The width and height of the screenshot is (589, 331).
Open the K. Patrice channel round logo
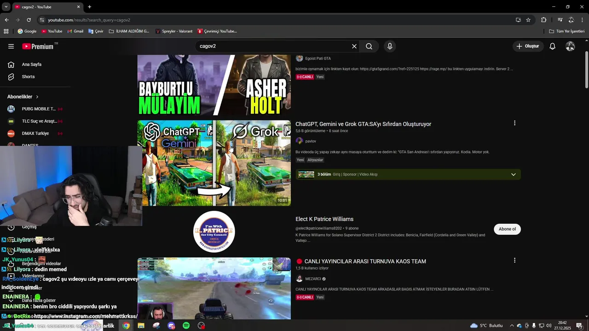(214, 232)
